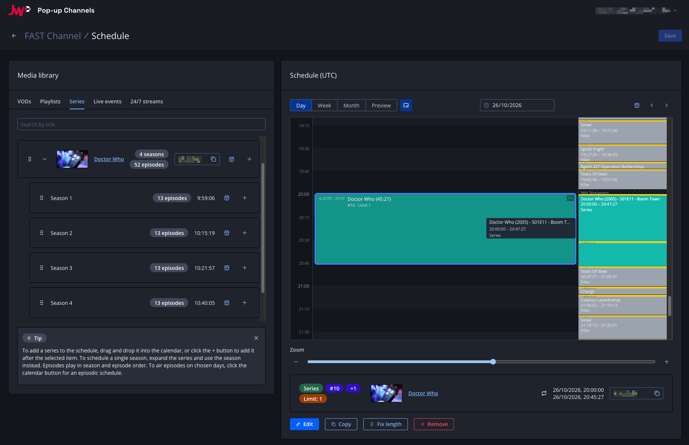Open the 24/7 streams tab
Screen dimensions: 689x445
pos(147,101)
